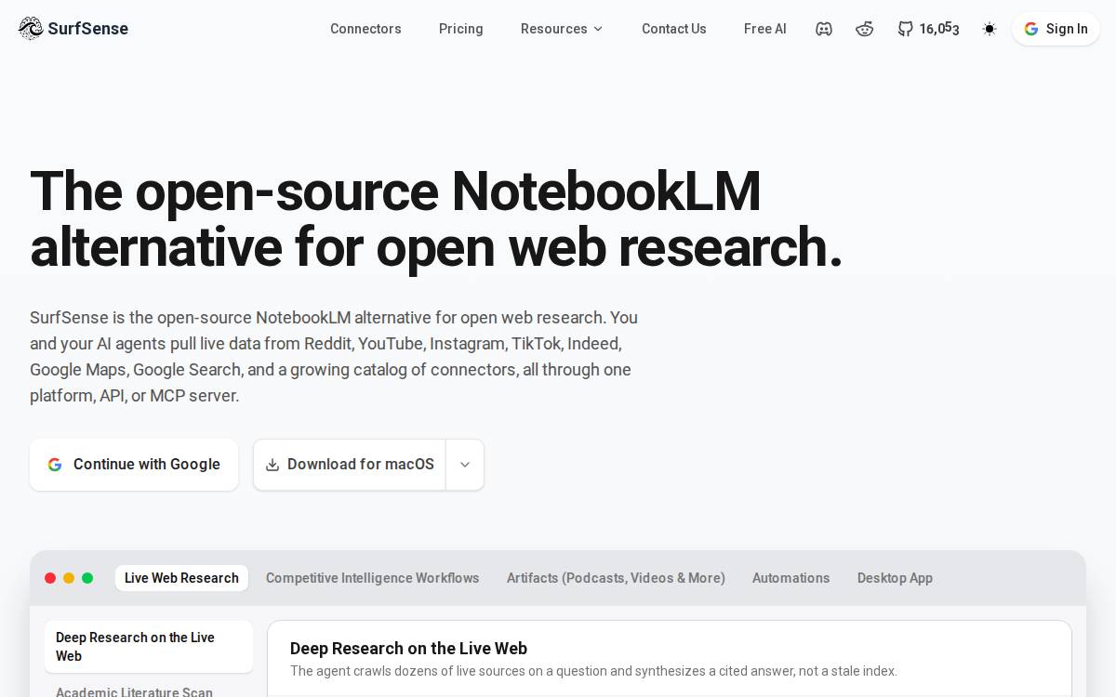The image size is (1116, 697).
Task: Click the SurfSense brand name text
Action: coord(88,29)
